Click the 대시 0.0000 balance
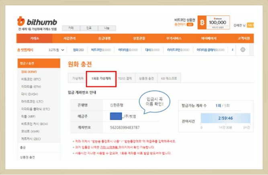Screen dimensions: 268x175 (x=152, y=50)
